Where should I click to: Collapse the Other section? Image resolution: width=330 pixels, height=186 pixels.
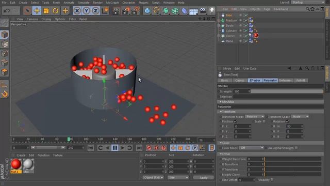[220, 154]
